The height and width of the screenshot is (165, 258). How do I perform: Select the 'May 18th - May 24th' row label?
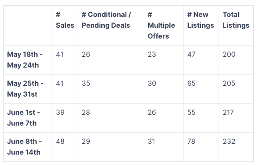(x=25, y=60)
